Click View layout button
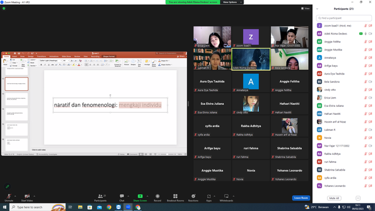This screenshot has width=375, height=211. pos(305,8)
